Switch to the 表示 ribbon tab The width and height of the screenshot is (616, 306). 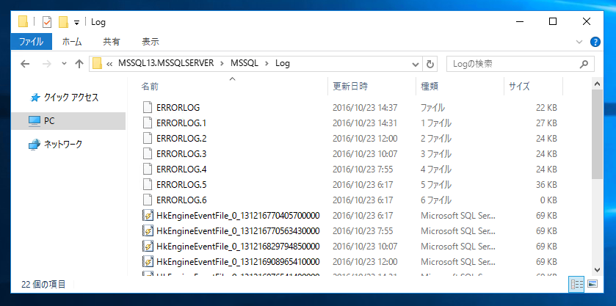point(151,42)
